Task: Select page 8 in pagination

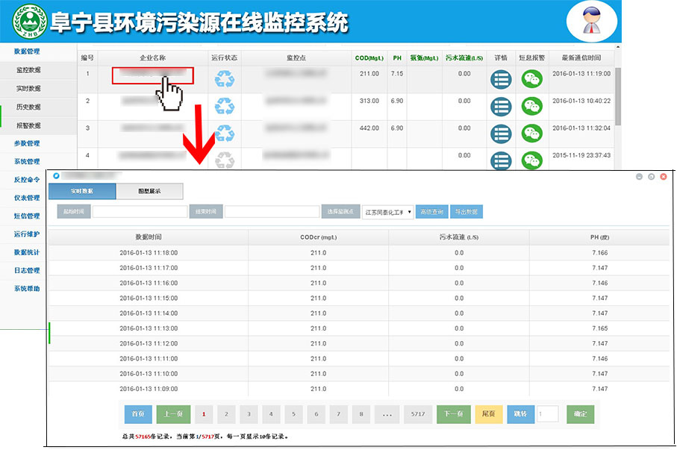Action: (x=361, y=414)
